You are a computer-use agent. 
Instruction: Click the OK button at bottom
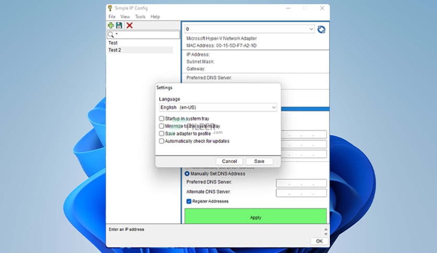click(x=319, y=241)
